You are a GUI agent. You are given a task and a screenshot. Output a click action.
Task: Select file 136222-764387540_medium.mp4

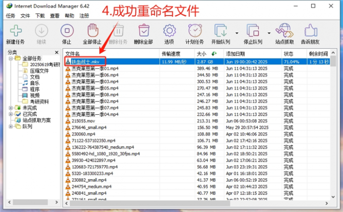tap(103, 147)
